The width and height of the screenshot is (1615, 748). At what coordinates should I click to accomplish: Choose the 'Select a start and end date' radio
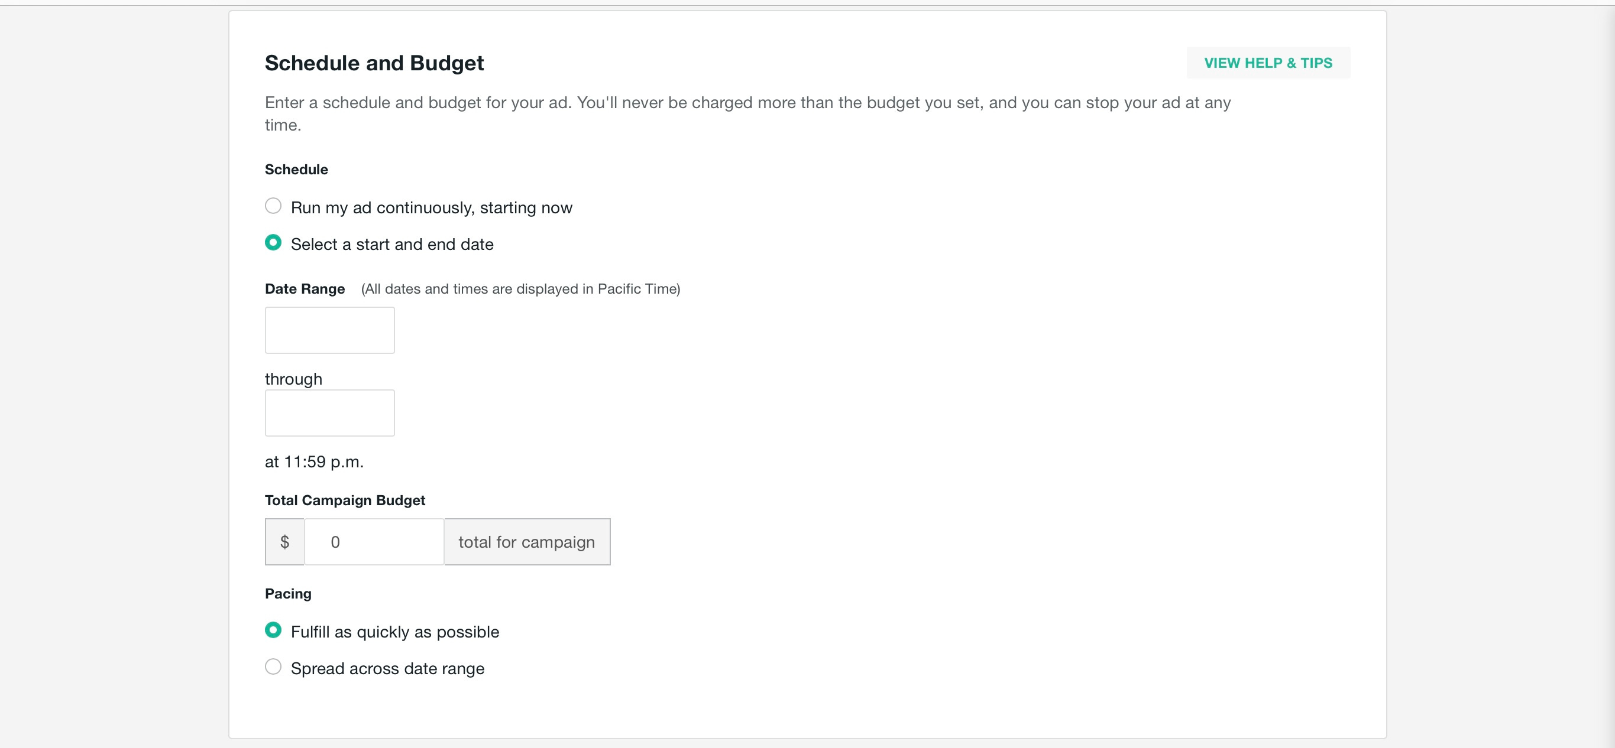pos(273,242)
